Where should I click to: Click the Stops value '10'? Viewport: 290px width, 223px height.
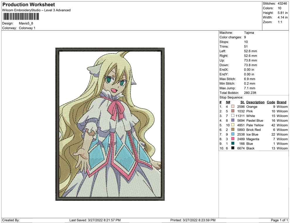pos(246,42)
